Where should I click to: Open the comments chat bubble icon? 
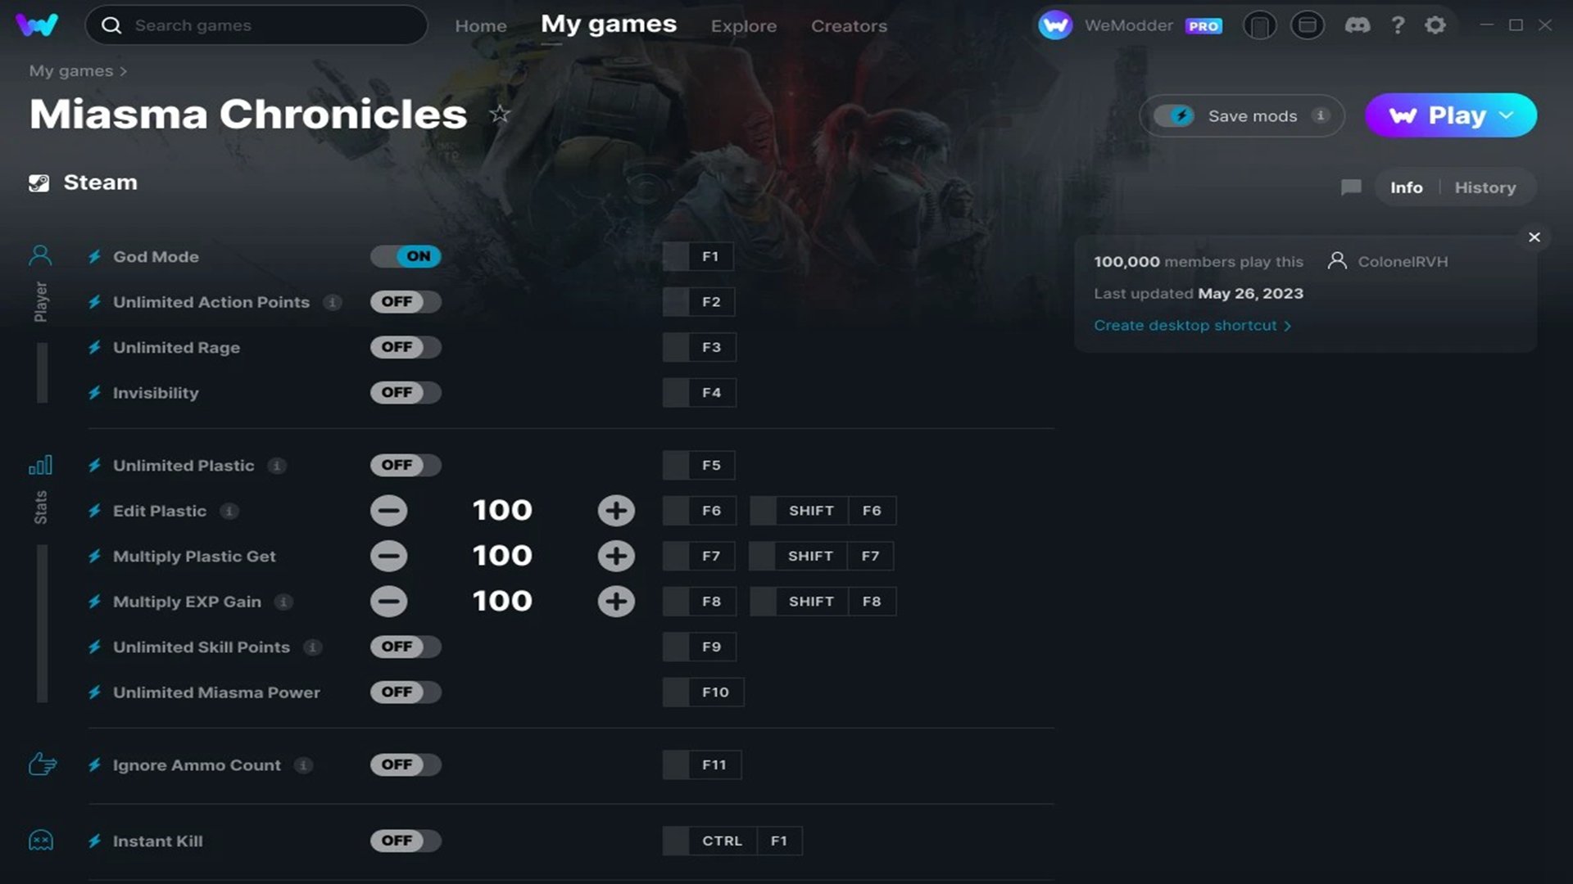pyautogui.click(x=1351, y=187)
